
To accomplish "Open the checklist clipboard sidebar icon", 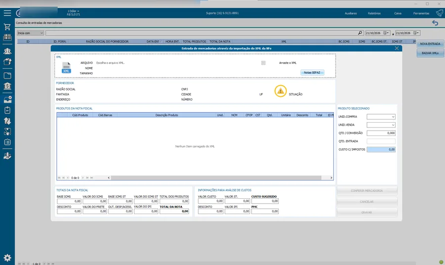I will click(x=7, y=142).
